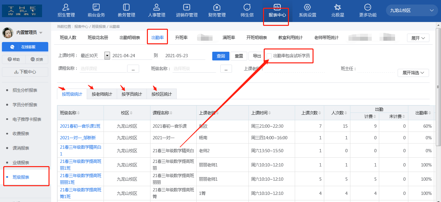Open 电子推荐卡报表 in sidebar

[27, 119]
